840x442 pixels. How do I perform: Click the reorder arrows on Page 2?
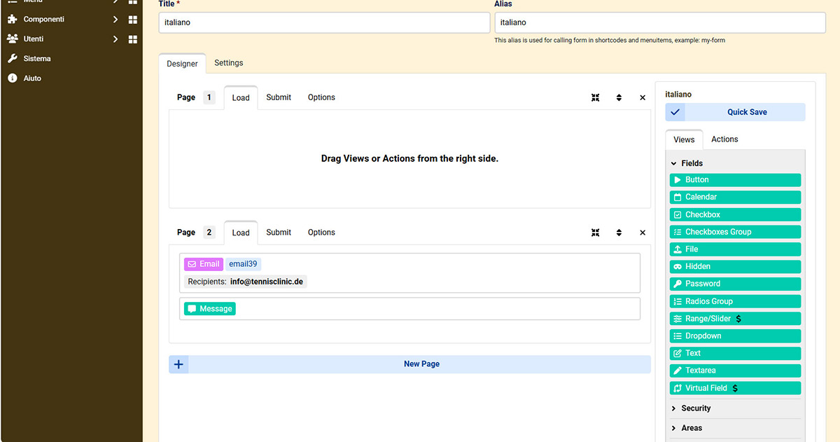619,233
